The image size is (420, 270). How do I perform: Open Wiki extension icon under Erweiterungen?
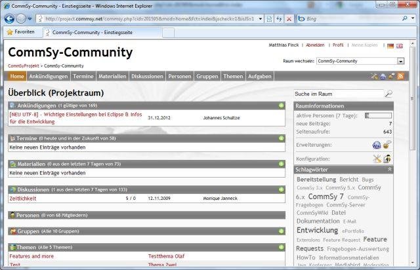377,145
